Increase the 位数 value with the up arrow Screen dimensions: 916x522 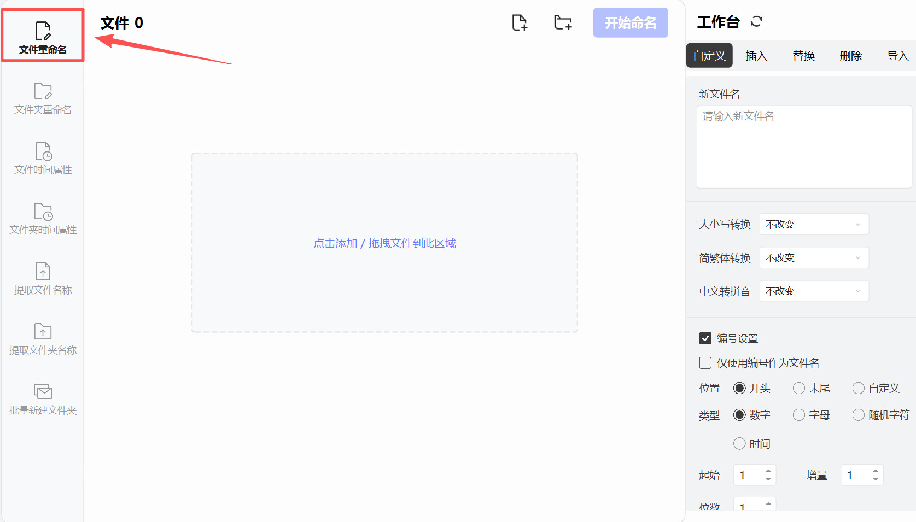(x=768, y=503)
